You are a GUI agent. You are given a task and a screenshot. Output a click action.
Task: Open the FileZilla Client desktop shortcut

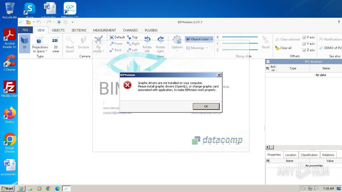(x=10, y=89)
